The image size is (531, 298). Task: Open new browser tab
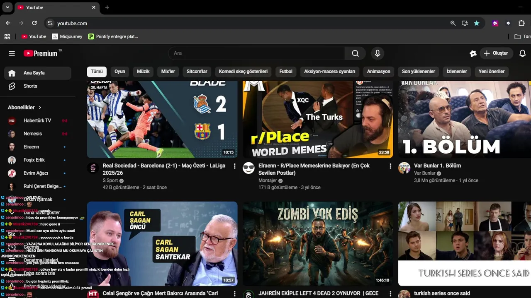[x=107, y=7]
